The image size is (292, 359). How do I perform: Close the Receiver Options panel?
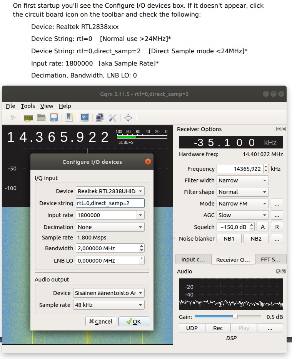(x=284, y=129)
